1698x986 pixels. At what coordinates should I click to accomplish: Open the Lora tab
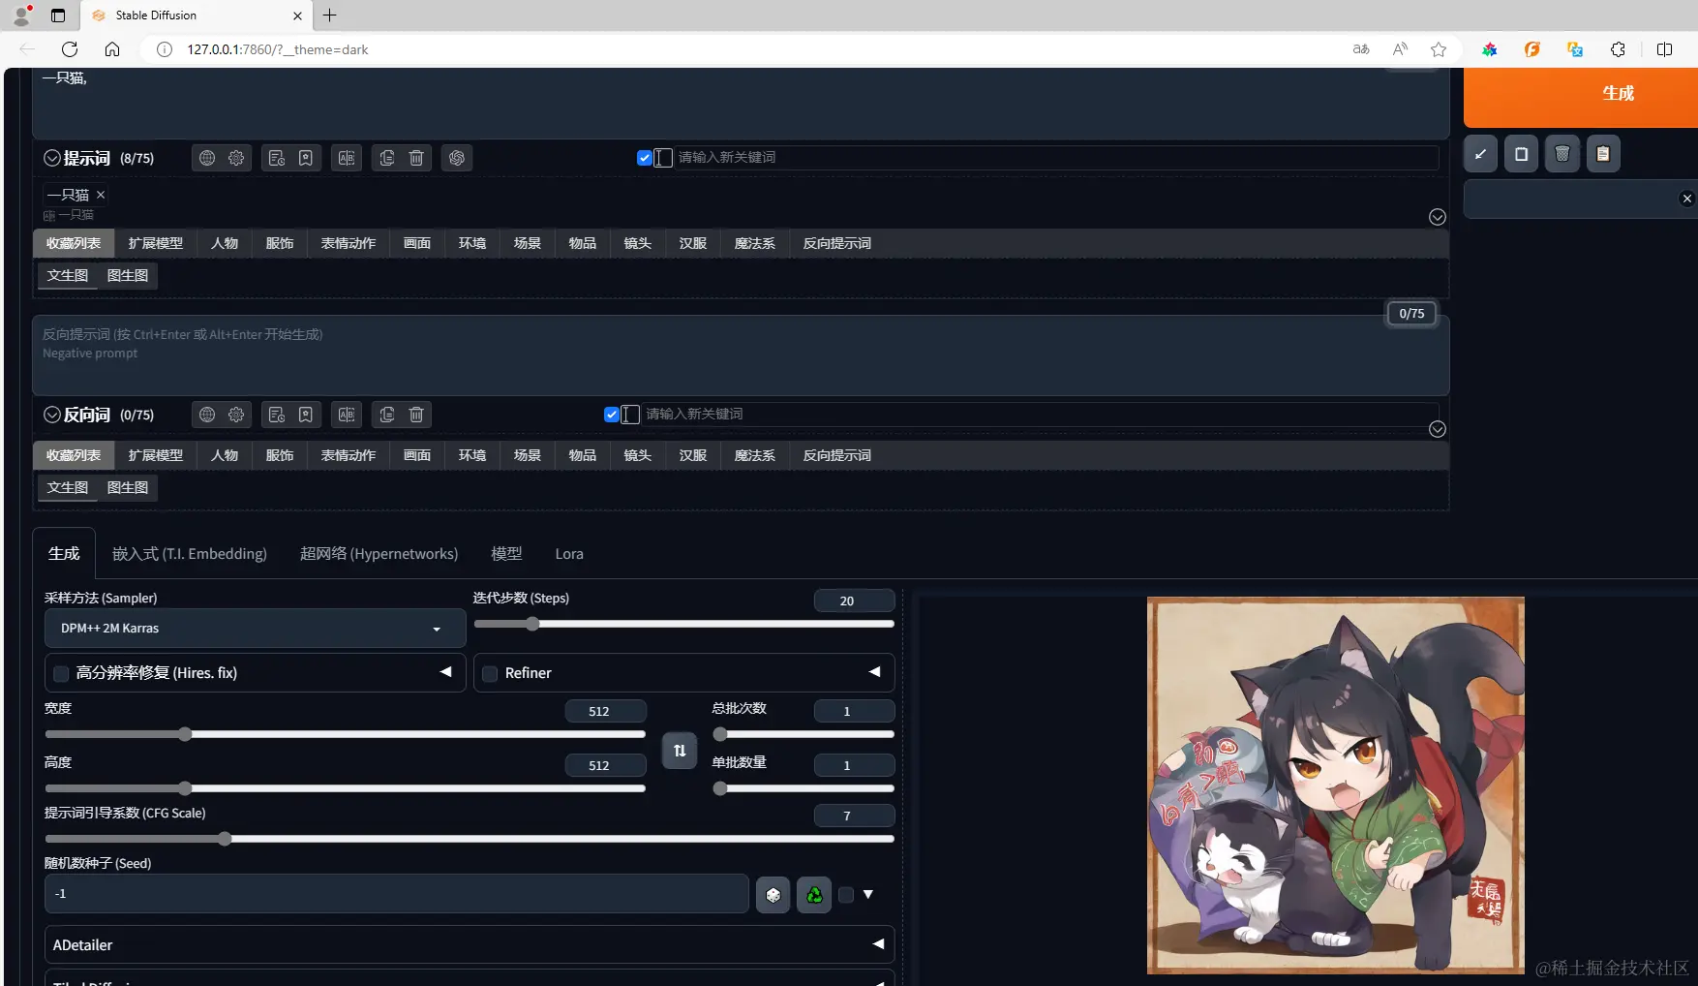click(569, 554)
